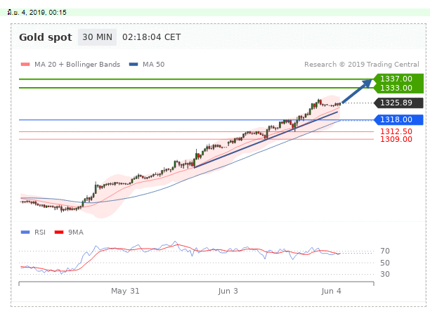
Task: Click the Jun 3 date axis label
Action: coord(228,290)
